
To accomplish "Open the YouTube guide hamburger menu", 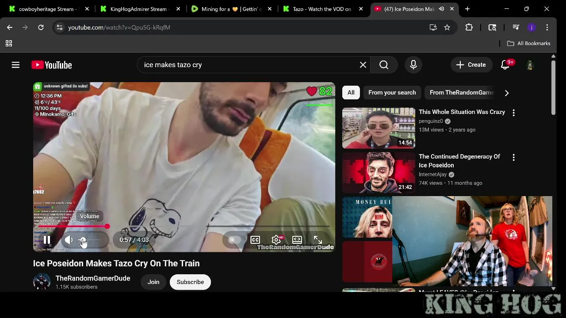I will [x=15, y=65].
